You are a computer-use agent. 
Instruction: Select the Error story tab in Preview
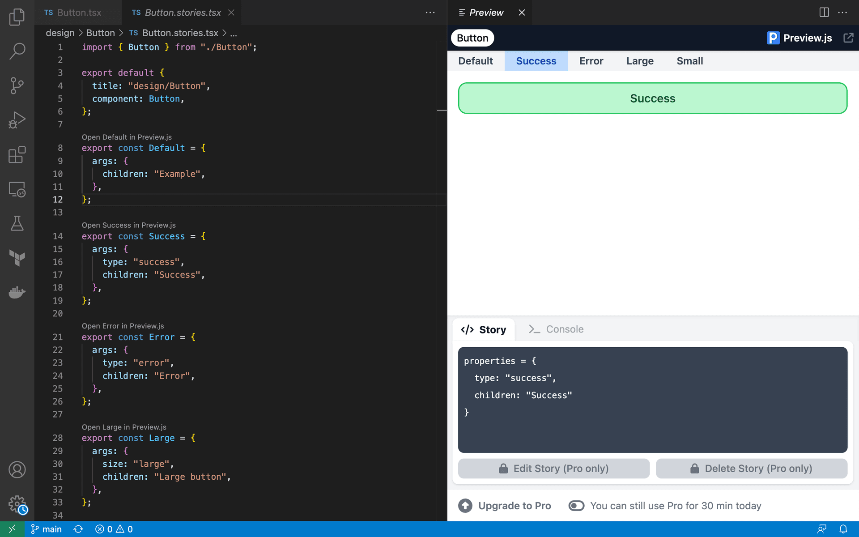click(x=591, y=61)
